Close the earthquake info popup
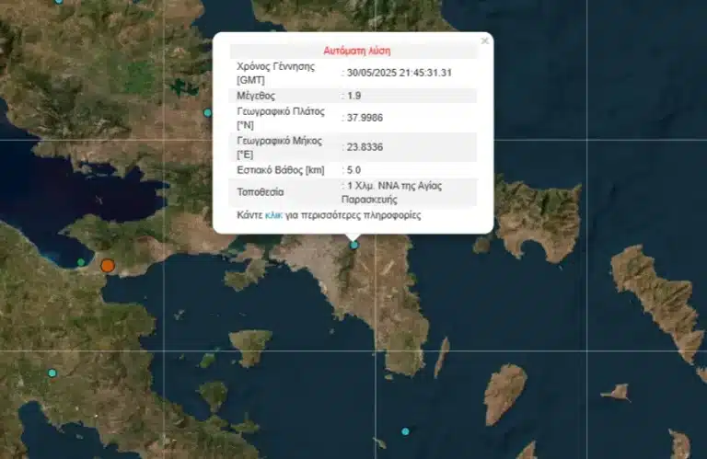Screen dimensions: 707x459 click(x=484, y=41)
